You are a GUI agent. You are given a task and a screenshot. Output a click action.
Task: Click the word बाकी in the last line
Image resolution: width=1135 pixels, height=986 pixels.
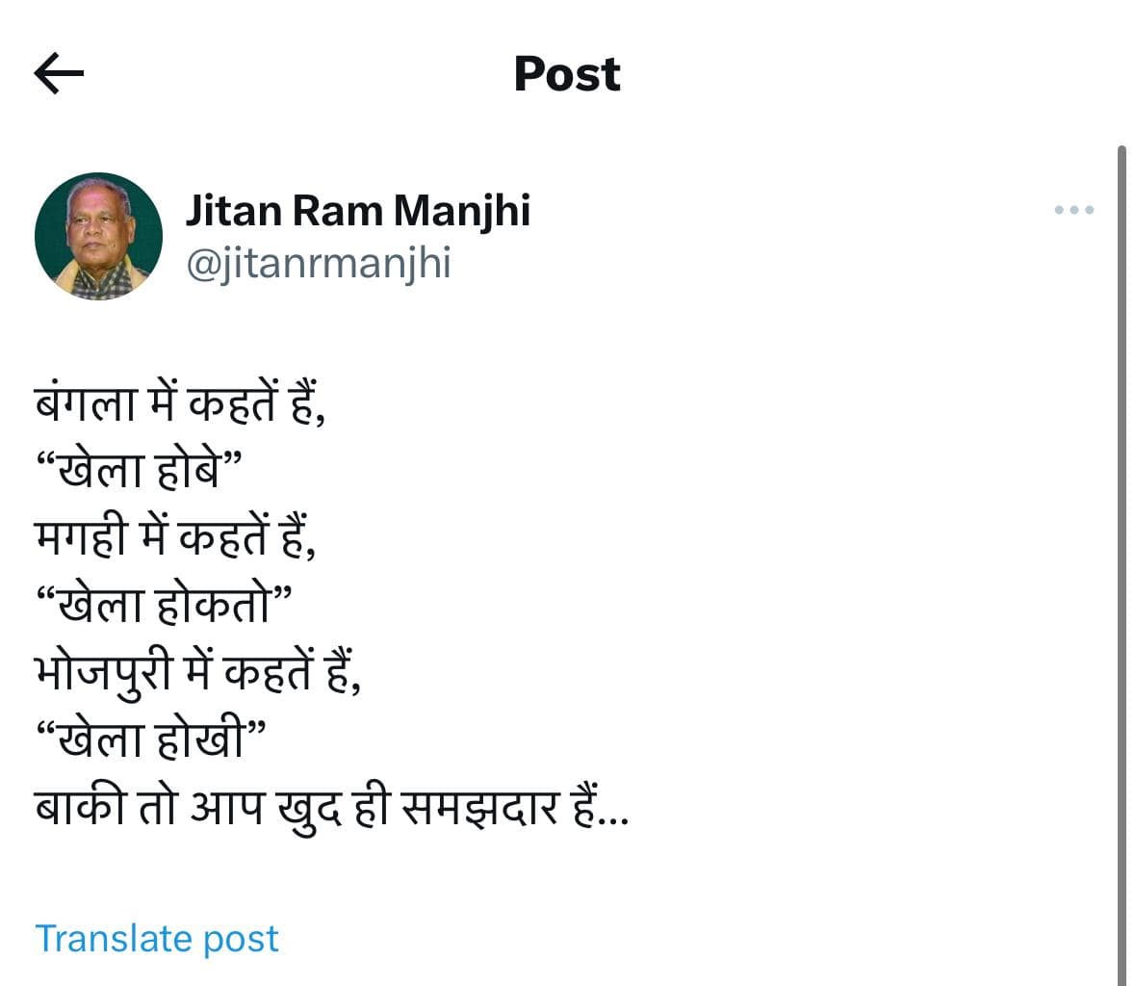[x=79, y=807]
